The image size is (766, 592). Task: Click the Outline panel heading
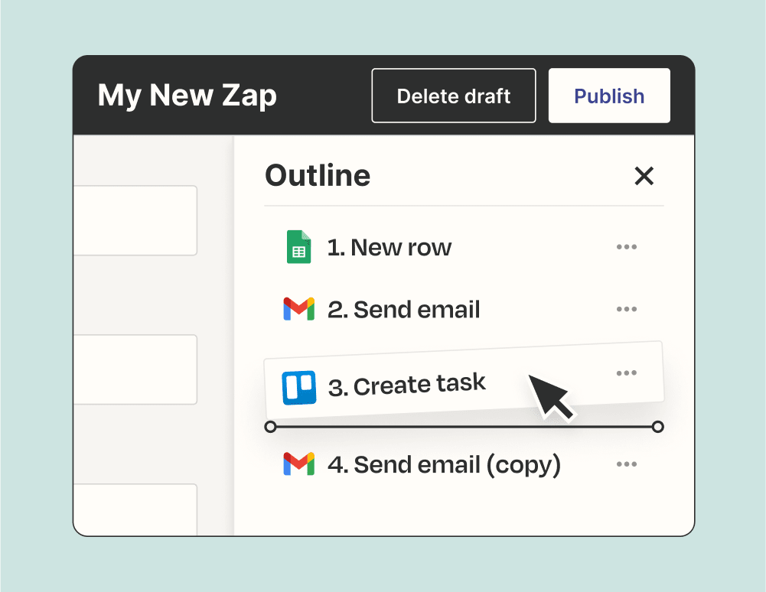tap(318, 176)
